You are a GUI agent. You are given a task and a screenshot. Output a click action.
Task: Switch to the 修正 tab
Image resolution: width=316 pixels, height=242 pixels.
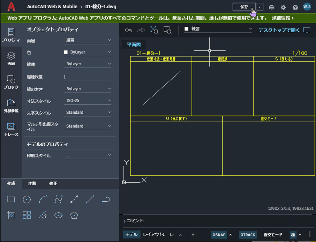coord(53,184)
